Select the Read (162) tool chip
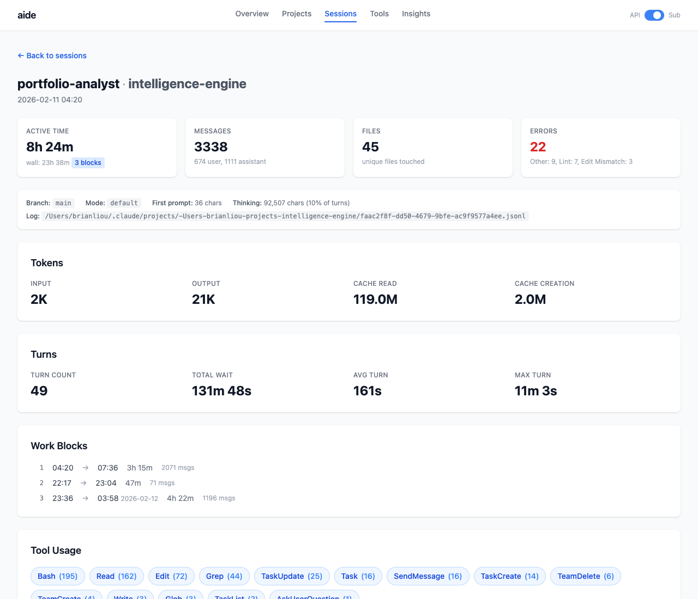Screen dimensions: 698x599 (116, 576)
